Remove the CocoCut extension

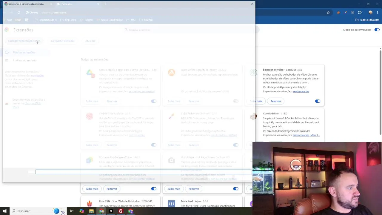coord(275,101)
